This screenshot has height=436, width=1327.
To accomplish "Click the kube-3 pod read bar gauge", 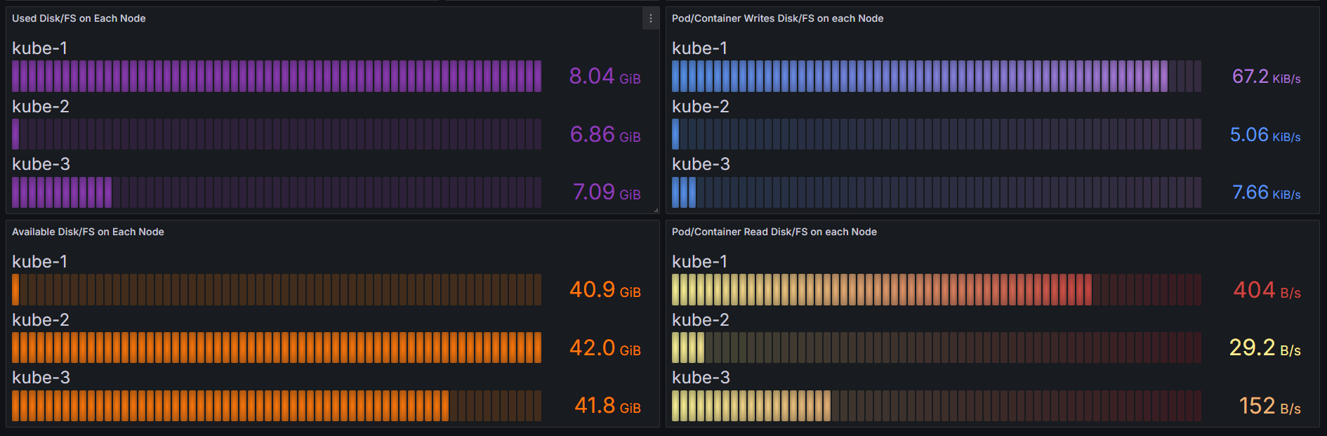I will [x=936, y=406].
